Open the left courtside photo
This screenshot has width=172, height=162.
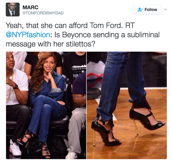coord(46,105)
